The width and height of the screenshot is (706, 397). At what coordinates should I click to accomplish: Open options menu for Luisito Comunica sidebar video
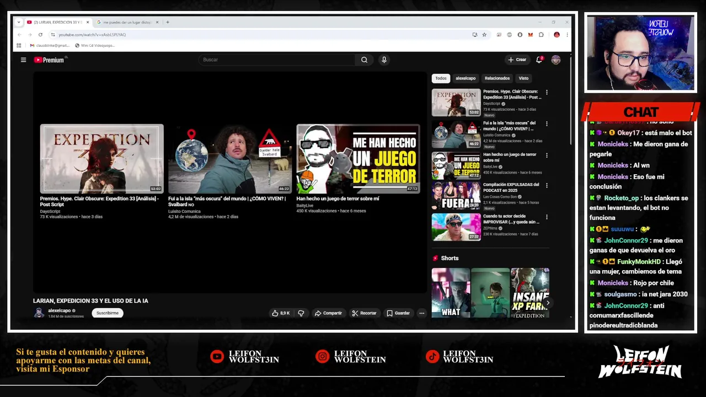pyautogui.click(x=547, y=124)
